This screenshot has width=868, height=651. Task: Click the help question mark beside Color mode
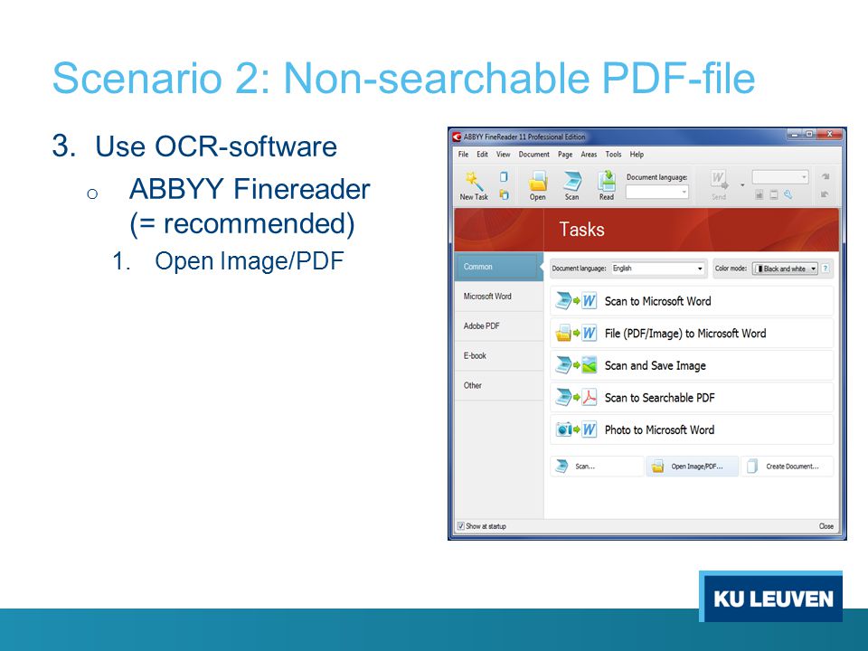pyautogui.click(x=826, y=269)
